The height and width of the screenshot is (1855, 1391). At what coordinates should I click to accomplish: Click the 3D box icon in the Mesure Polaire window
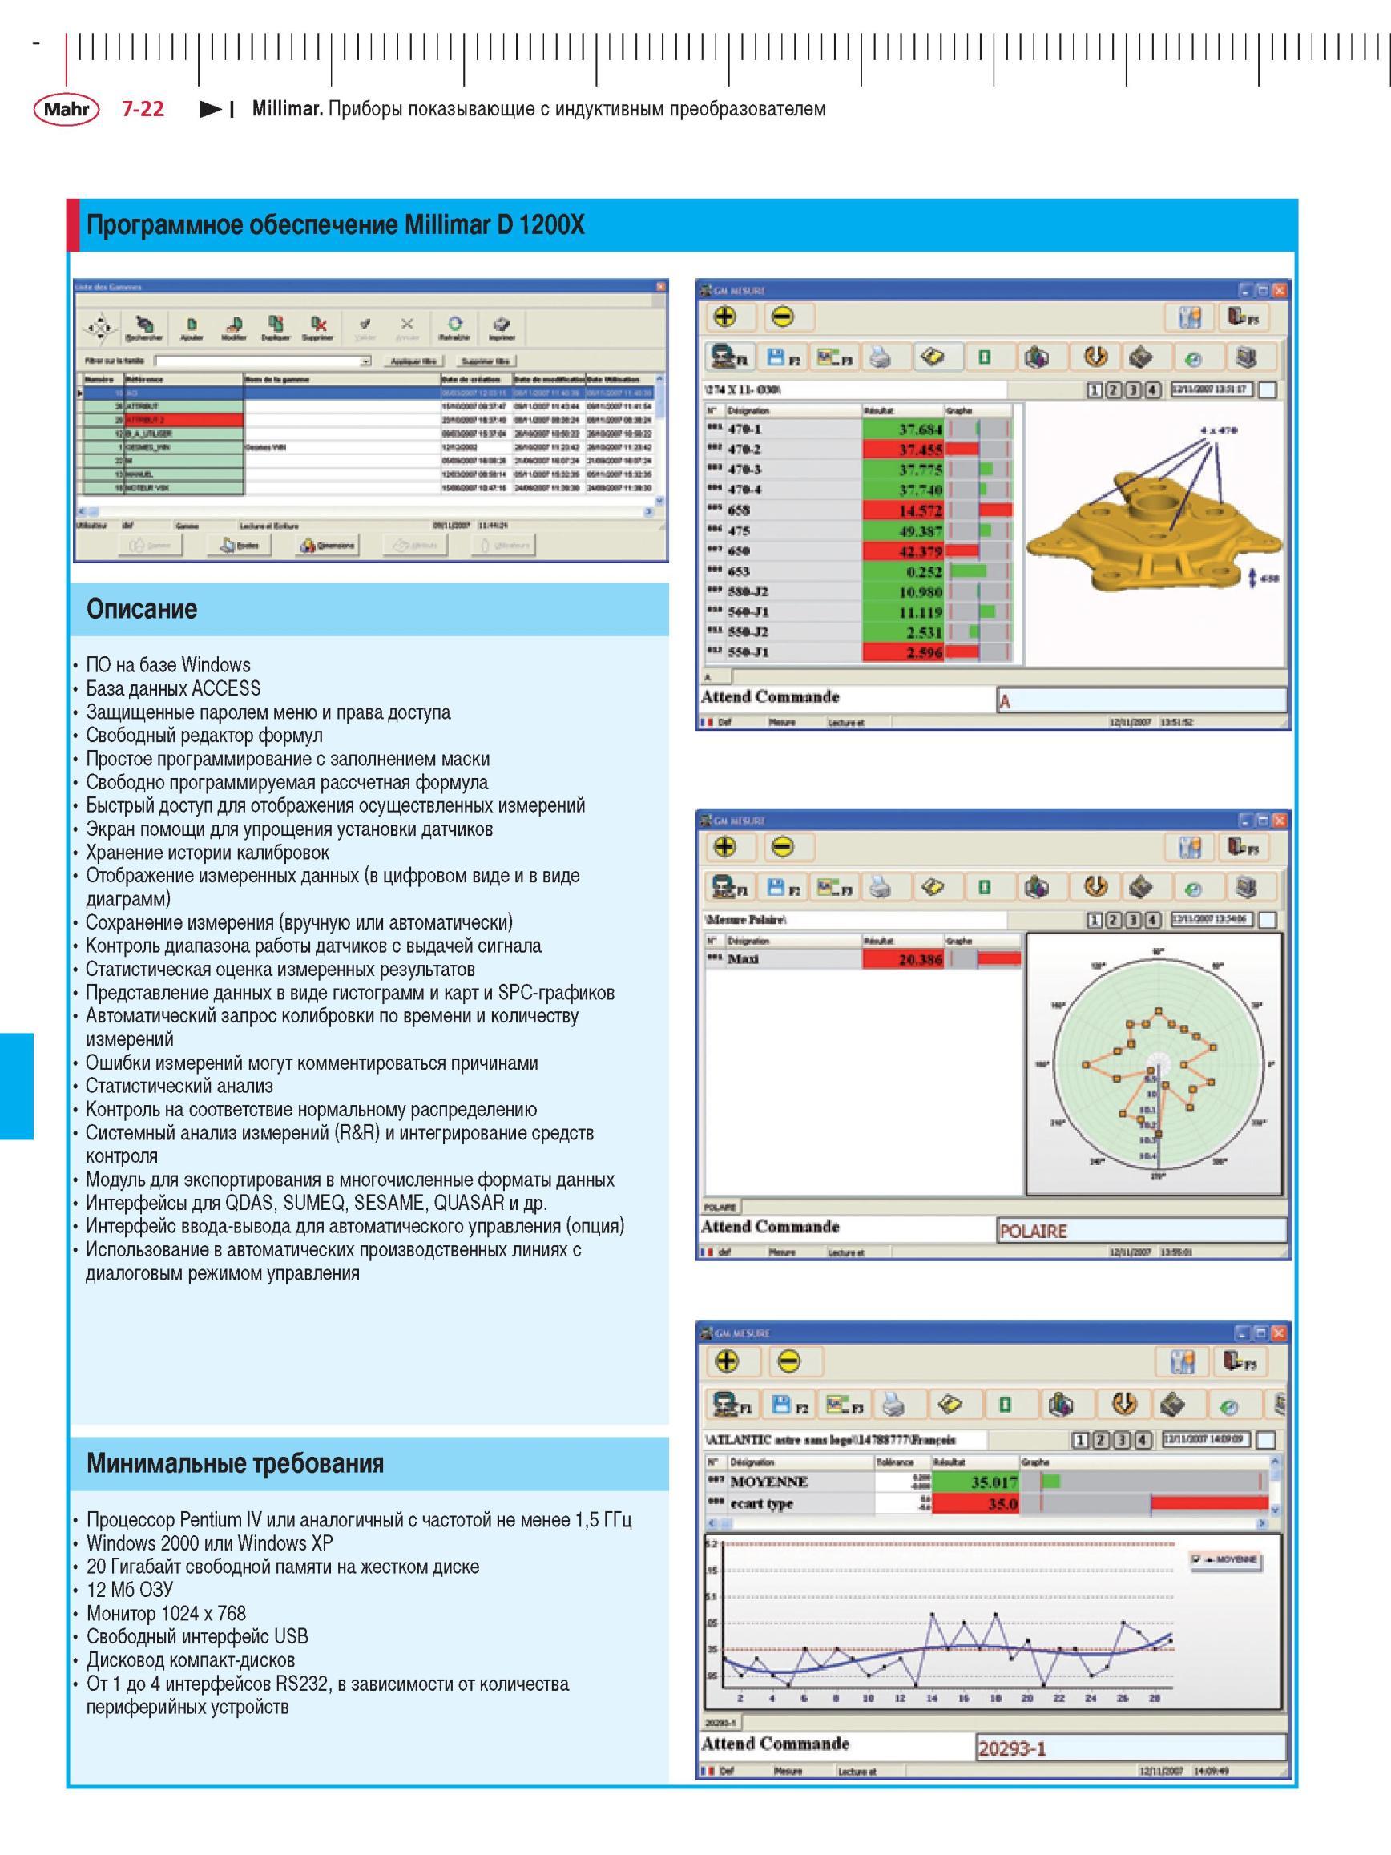pyautogui.click(x=1038, y=887)
